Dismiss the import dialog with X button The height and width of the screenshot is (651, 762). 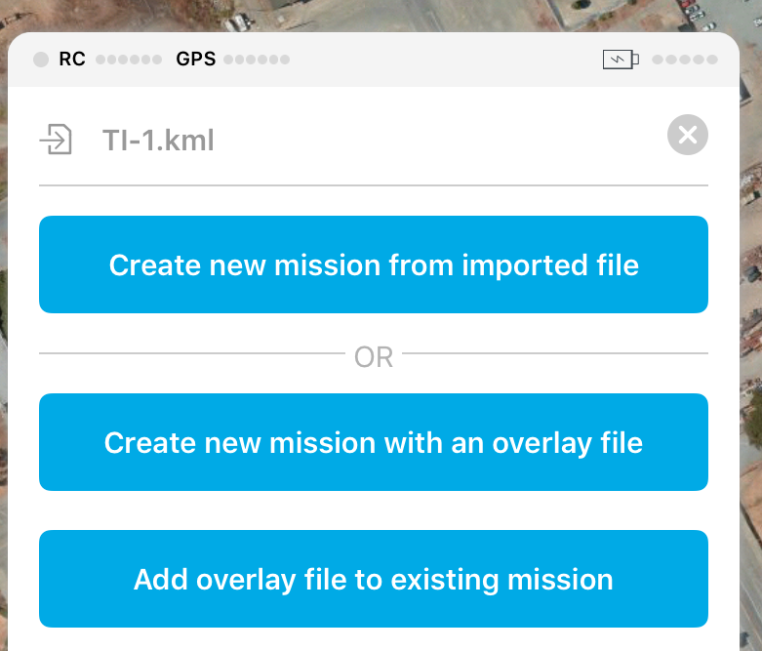(x=687, y=135)
